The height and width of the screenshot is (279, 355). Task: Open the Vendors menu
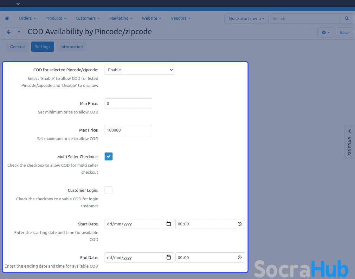(x=180, y=18)
